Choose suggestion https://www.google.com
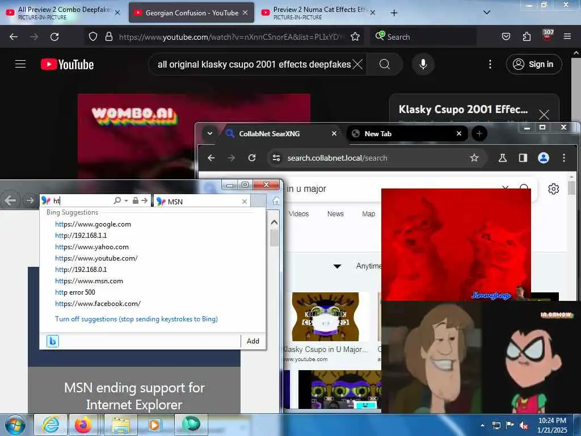This screenshot has height=436, width=581. [92, 224]
